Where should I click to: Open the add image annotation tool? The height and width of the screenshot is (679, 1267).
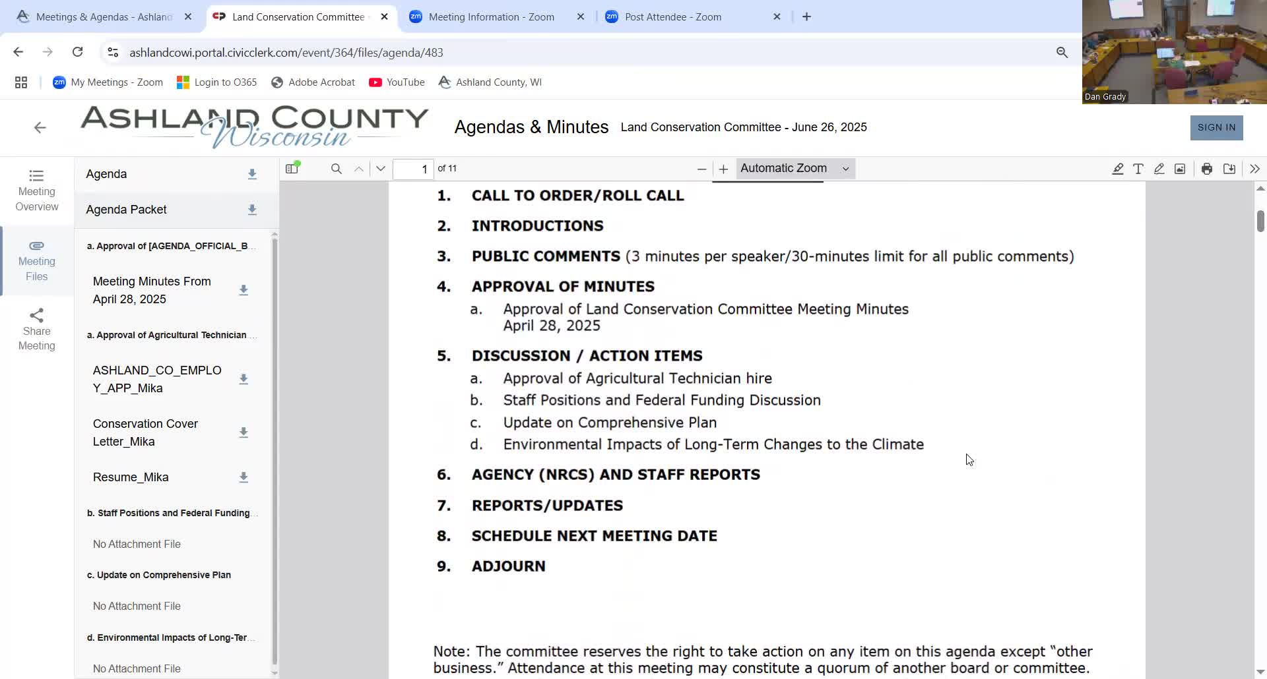[x=1181, y=169]
